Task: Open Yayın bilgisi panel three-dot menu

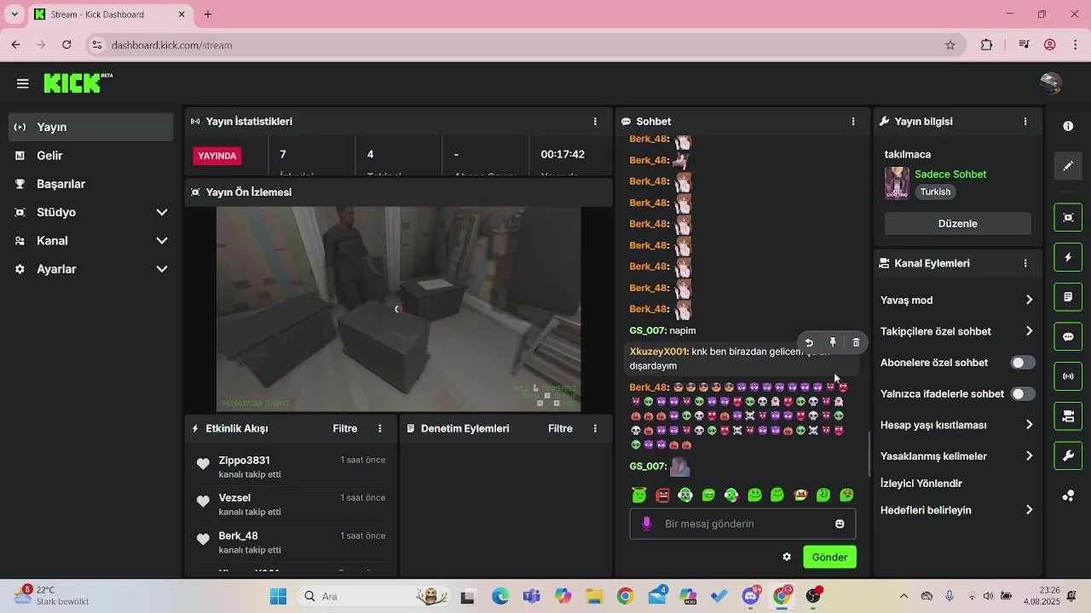Action: [x=1025, y=122]
